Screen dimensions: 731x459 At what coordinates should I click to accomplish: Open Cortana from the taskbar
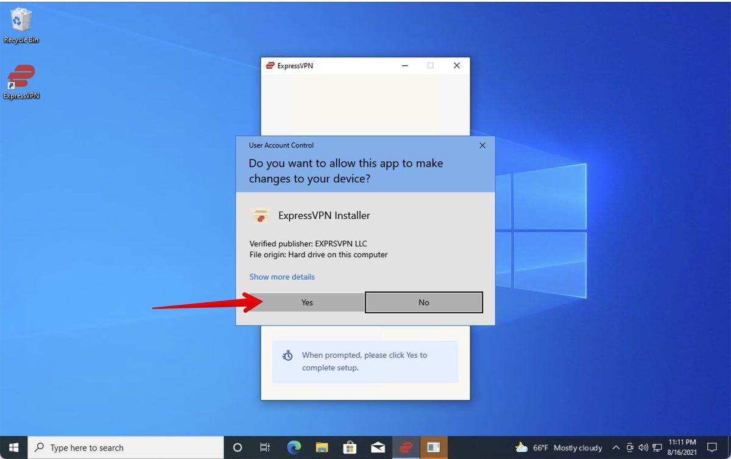(238, 447)
